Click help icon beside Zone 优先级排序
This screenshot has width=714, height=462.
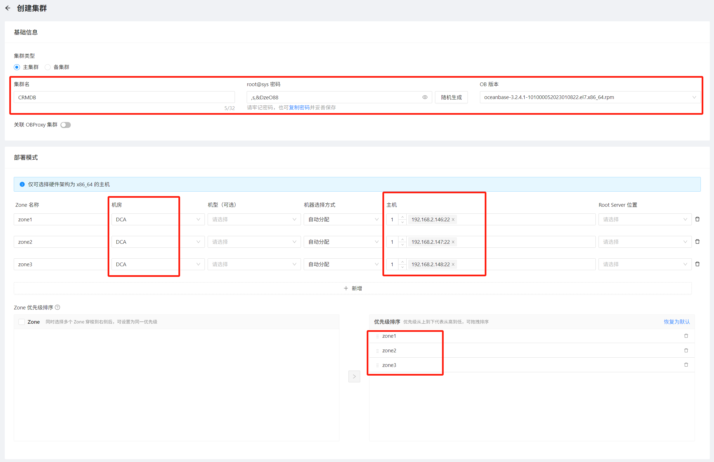pos(58,307)
